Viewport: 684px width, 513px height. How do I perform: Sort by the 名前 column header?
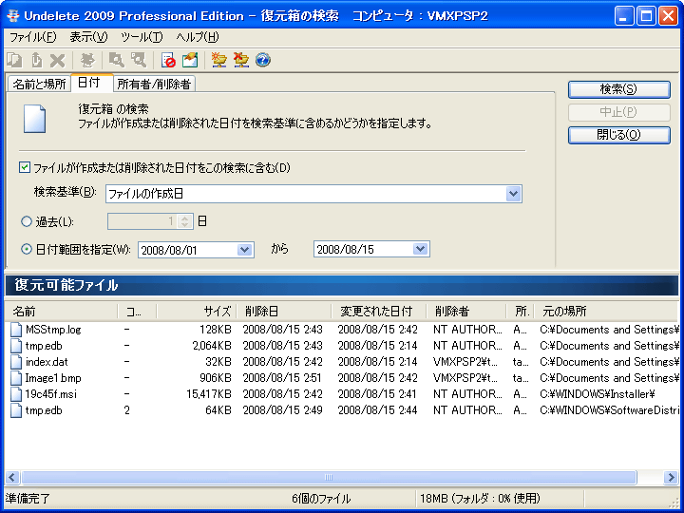point(61,311)
